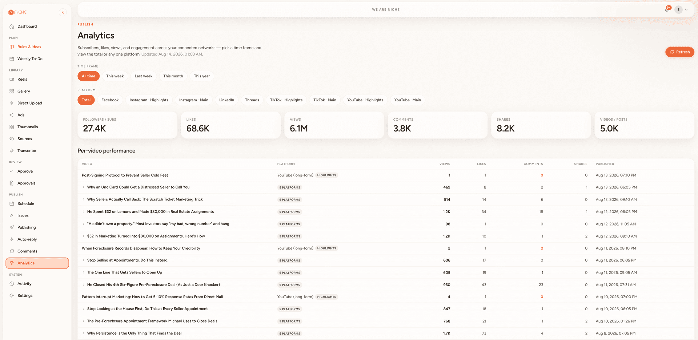Select TikTok · Highlights platform filter
698x340 pixels.
click(x=286, y=100)
